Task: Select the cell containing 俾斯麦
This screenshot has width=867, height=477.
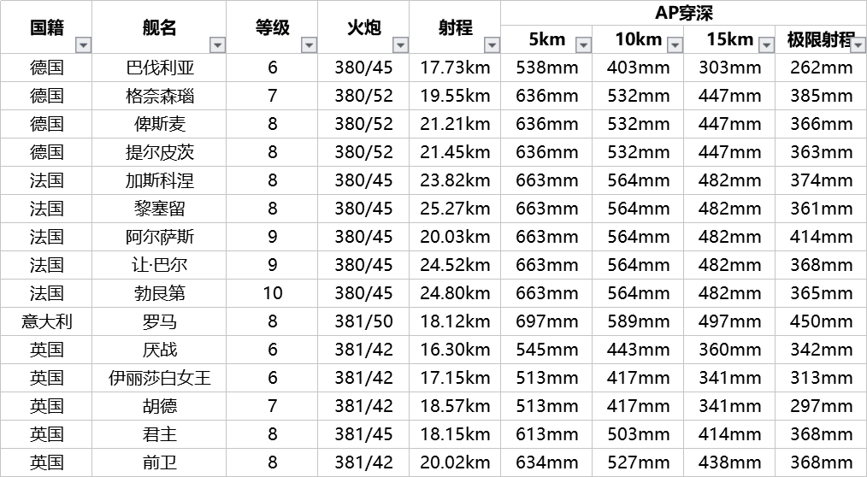Action: click(160, 124)
